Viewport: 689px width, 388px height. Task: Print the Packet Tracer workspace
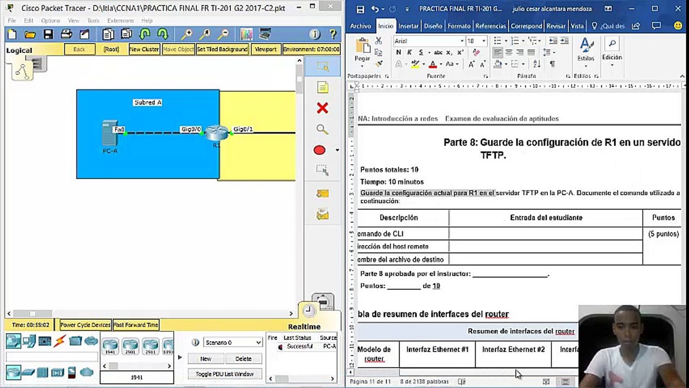[x=66, y=34]
